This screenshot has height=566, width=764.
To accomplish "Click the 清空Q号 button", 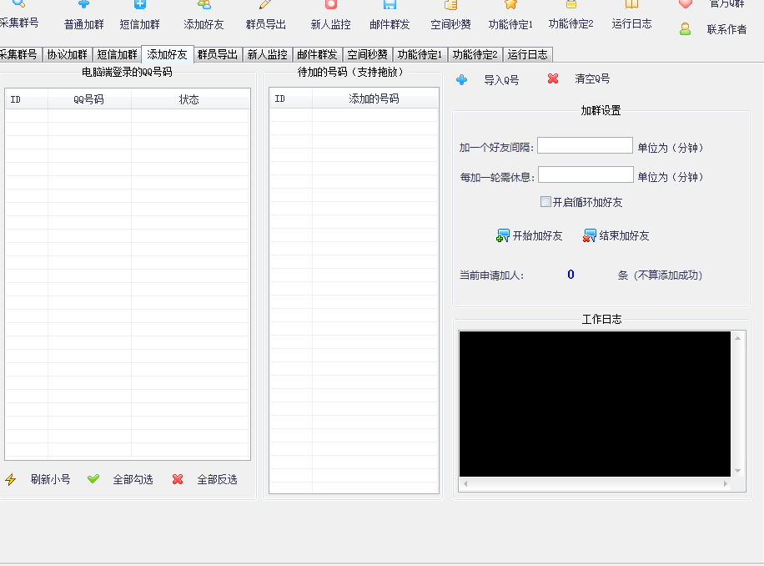I will pos(592,79).
